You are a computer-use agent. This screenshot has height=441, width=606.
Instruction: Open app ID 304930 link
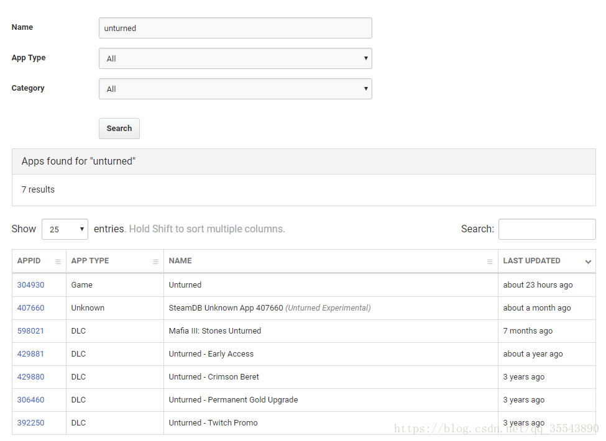[30, 284]
